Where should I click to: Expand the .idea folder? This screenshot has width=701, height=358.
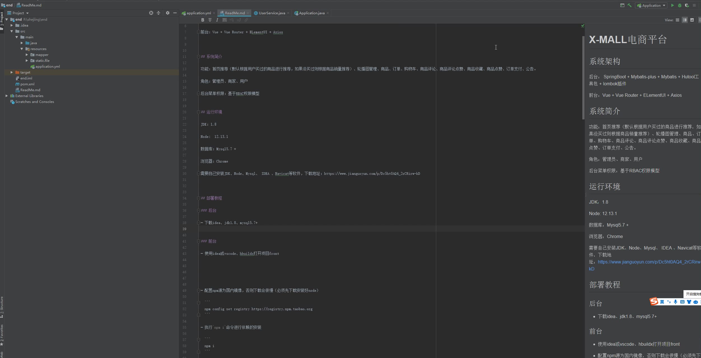tap(12, 25)
